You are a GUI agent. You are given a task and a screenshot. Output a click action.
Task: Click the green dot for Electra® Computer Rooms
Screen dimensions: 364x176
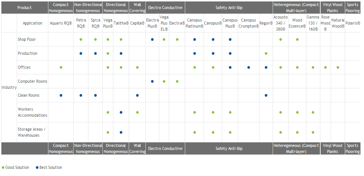177,82
